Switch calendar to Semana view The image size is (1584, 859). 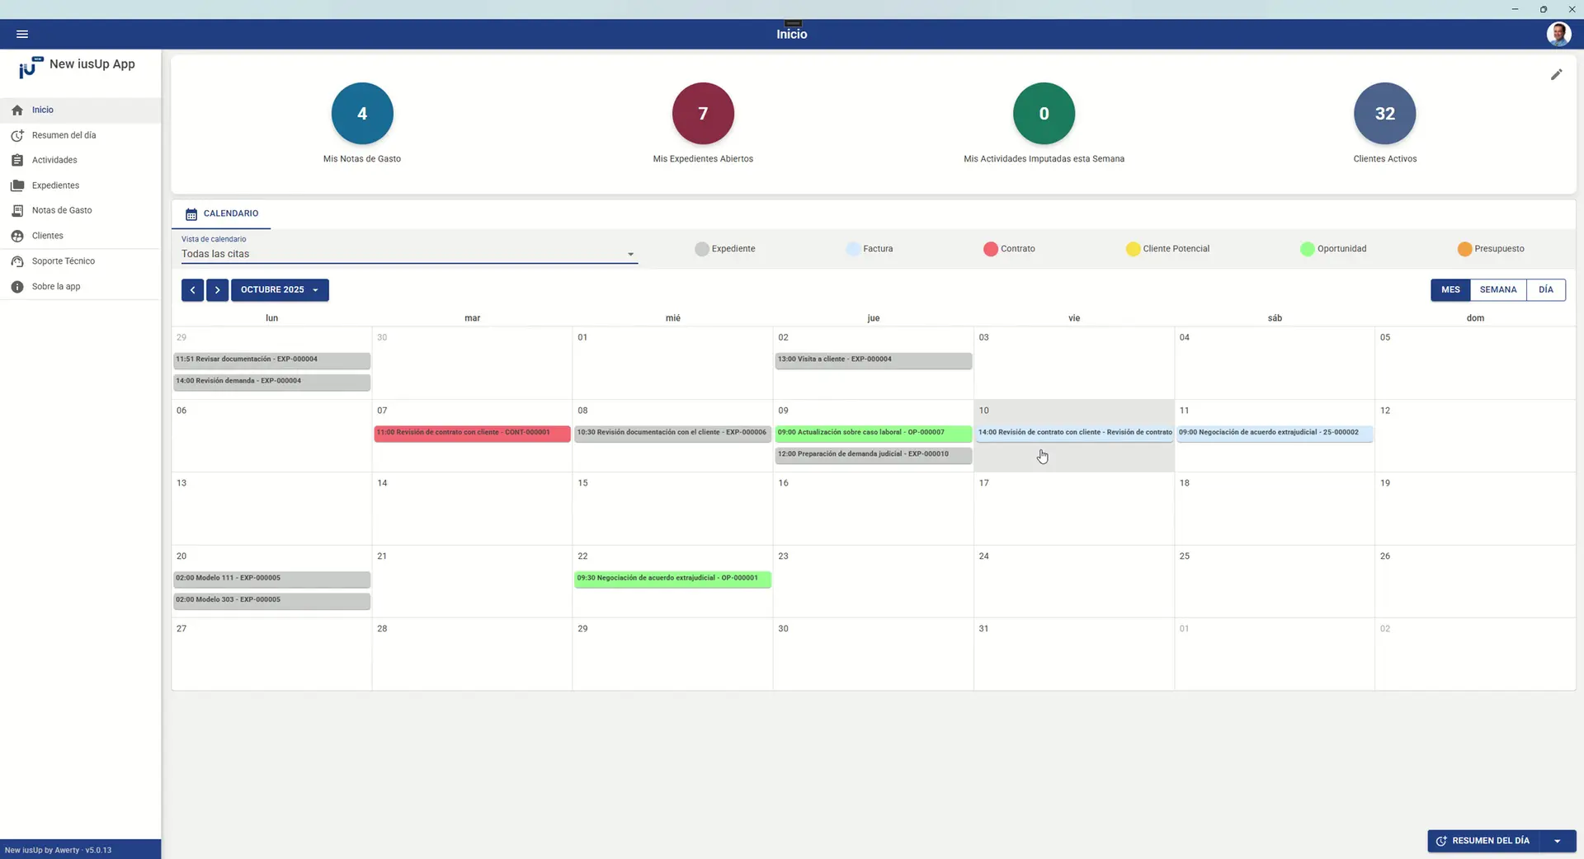click(1497, 290)
